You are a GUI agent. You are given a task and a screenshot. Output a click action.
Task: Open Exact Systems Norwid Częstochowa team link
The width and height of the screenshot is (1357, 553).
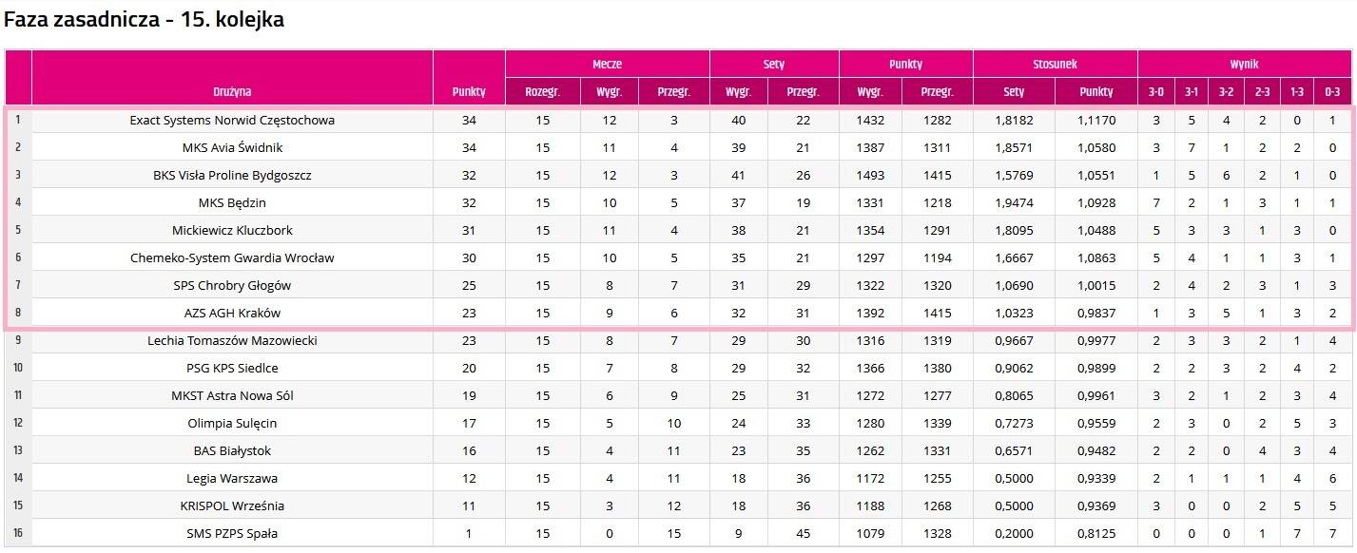pos(232,121)
